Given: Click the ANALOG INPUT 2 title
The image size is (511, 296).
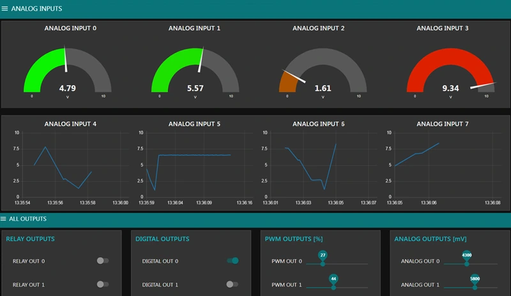Looking at the screenshot, I should (x=318, y=28).
